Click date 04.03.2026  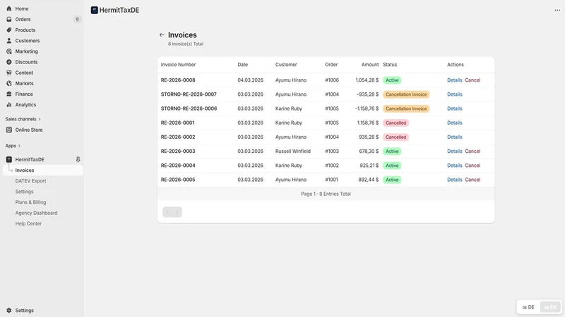point(251,80)
